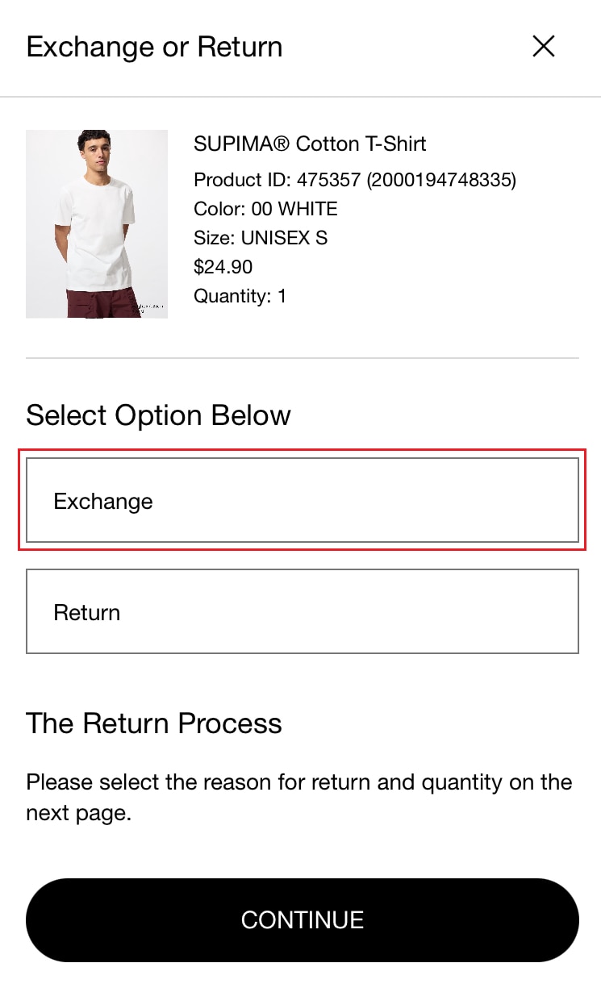Click The Return Process heading

pos(154,723)
